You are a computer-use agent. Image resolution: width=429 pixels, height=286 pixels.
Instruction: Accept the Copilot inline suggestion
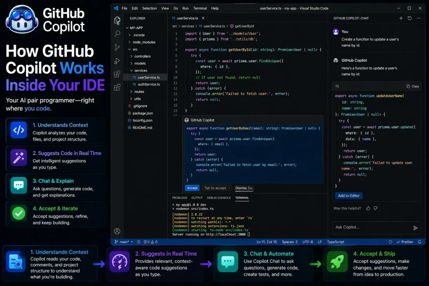[x=192, y=188]
